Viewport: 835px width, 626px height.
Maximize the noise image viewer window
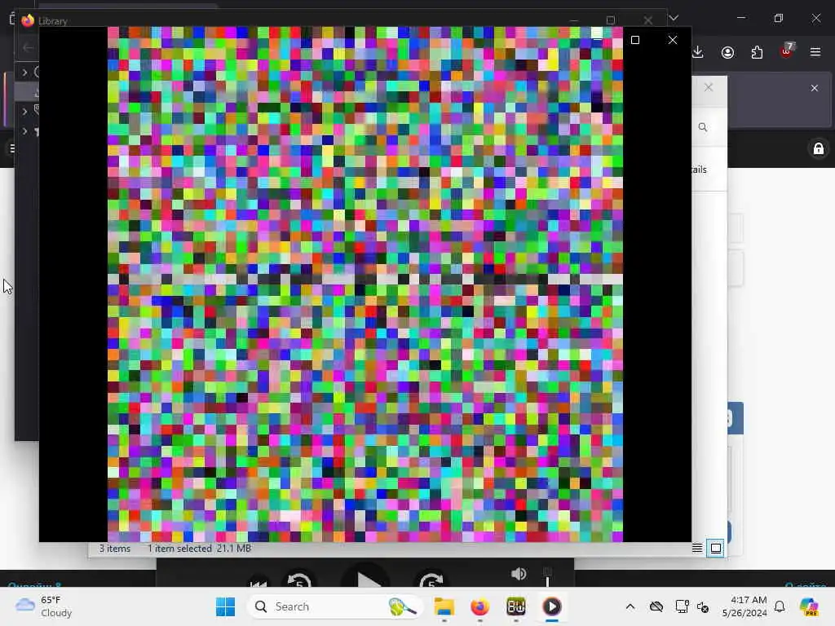(634, 40)
